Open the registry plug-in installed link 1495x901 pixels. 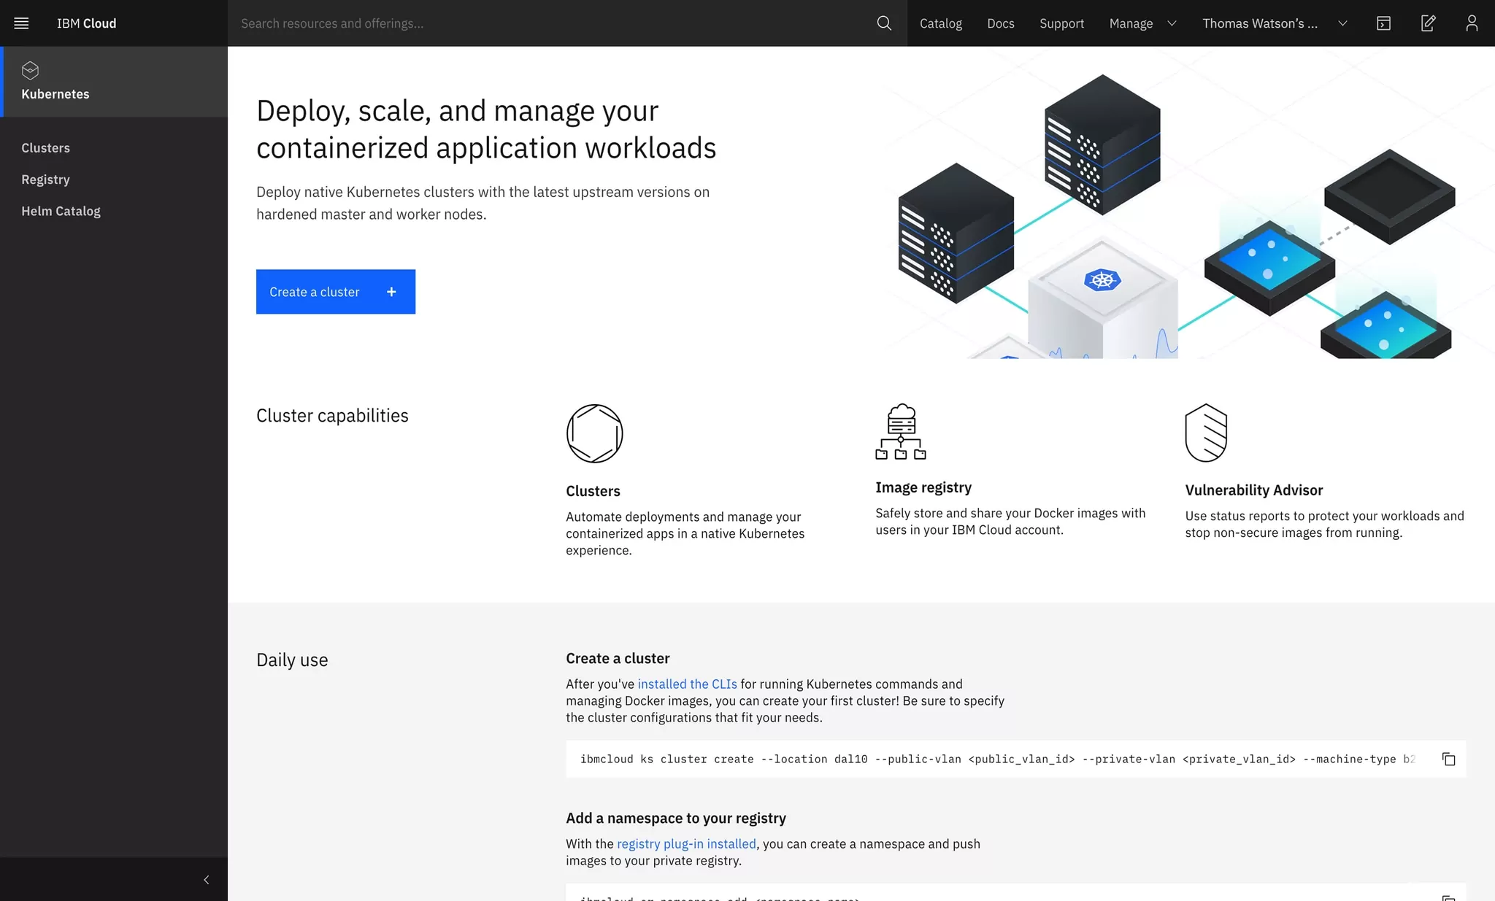point(686,843)
